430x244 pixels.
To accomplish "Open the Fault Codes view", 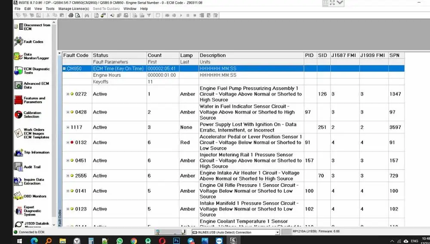I will (29, 41).
